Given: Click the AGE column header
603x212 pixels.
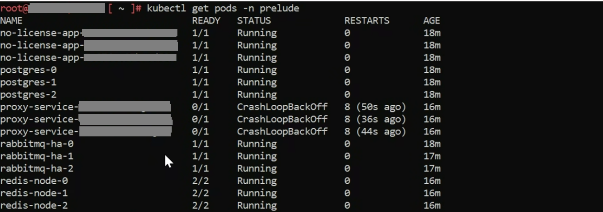Looking at the screenshot, I should 431,21.
